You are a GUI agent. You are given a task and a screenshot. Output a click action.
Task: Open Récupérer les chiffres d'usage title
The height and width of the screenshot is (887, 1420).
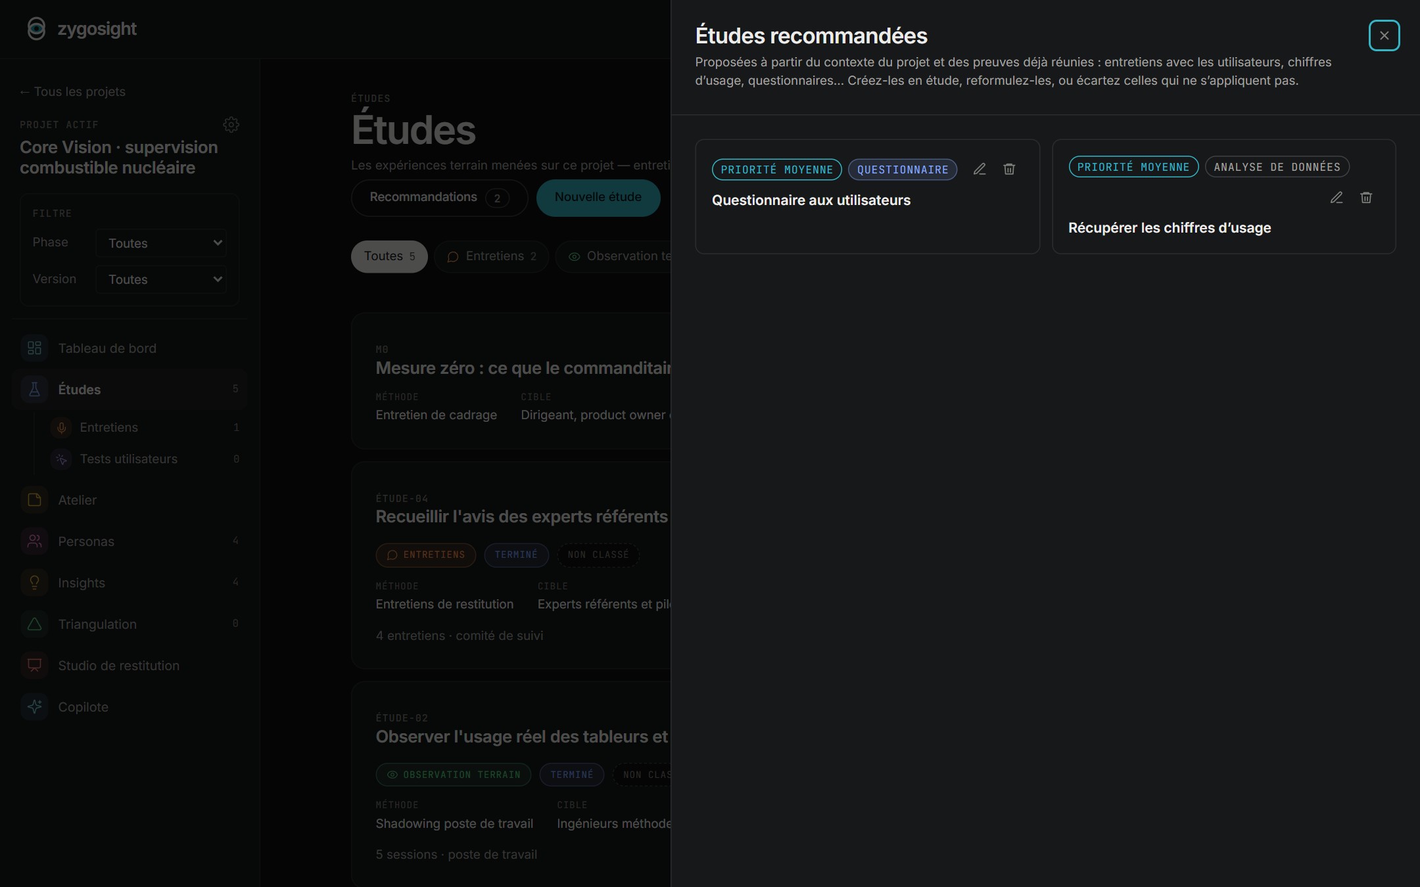[1170, 228]
